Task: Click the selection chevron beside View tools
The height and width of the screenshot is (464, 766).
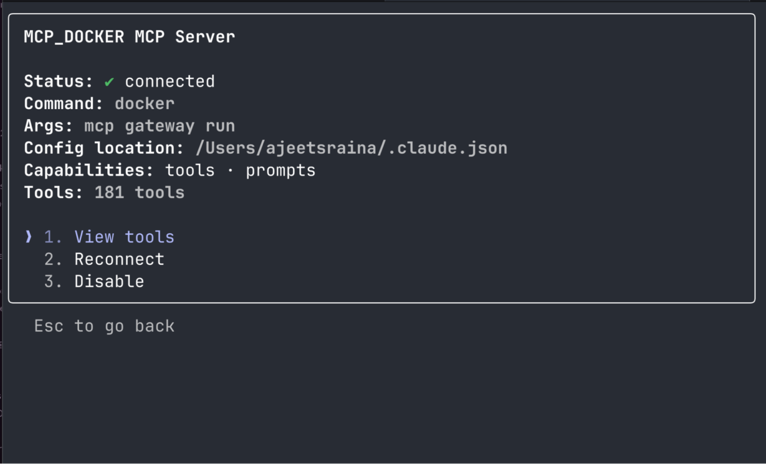Action: (x=28, y=237)
